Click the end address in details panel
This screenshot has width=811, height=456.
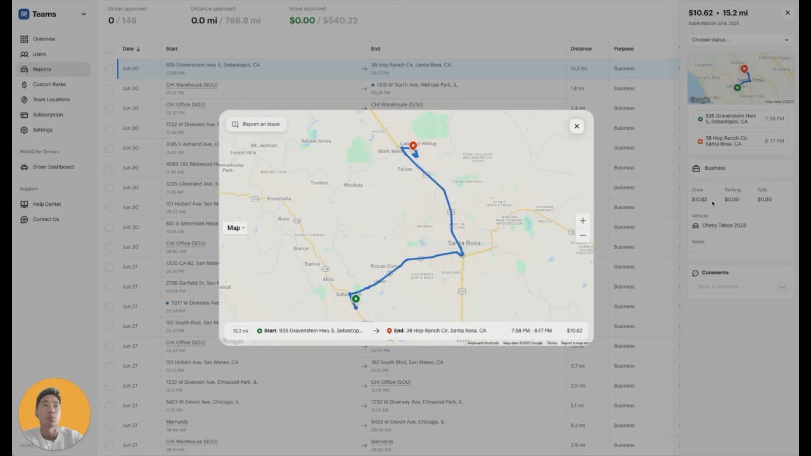(x=727, y=141)
